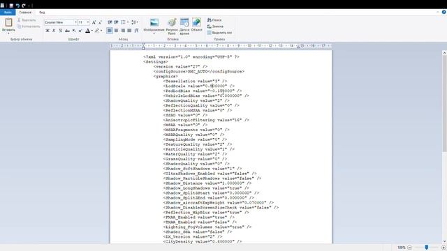447x251 pixels.
Task: Open the WordPad help icon
Action: tap(444, 12)
